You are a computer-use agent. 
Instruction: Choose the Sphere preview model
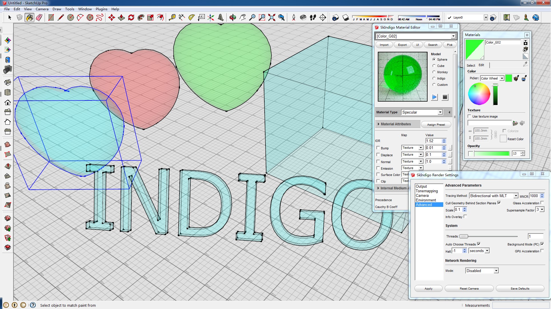[434, 60]
